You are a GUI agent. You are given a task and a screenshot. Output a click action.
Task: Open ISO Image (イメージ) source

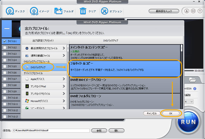34,11
